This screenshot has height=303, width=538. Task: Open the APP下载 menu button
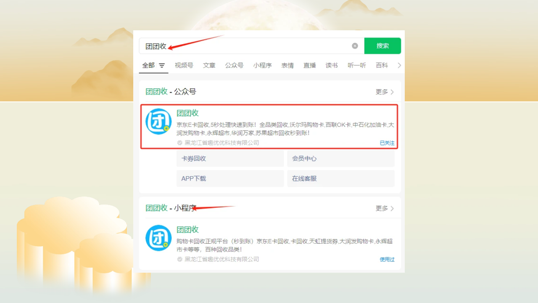coord(230,178)
